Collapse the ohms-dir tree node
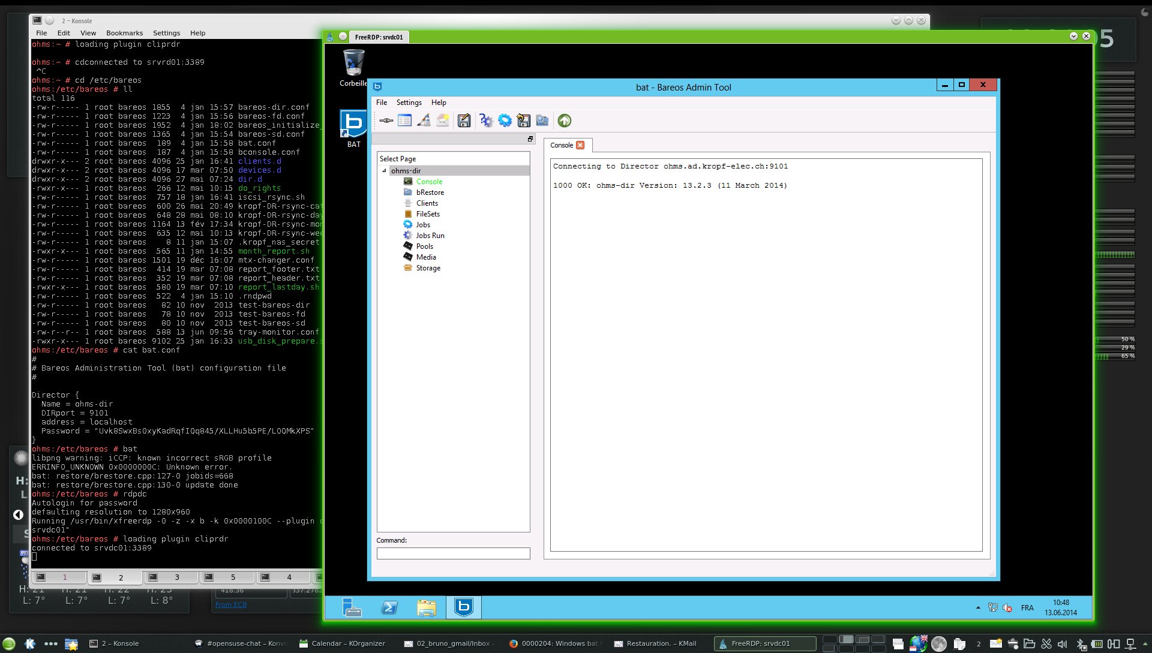Image resolution: width=1152 pixels, height=653 pixels. (x=385, y=171)
